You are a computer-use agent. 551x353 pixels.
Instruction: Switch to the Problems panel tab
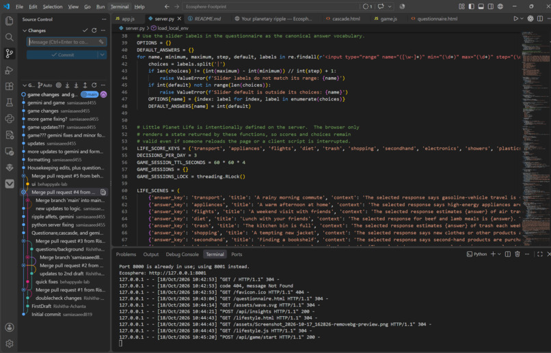[126, 254]
